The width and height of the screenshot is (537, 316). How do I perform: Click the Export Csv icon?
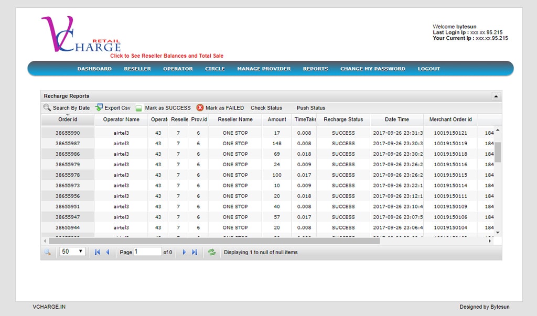pos(99,107)
